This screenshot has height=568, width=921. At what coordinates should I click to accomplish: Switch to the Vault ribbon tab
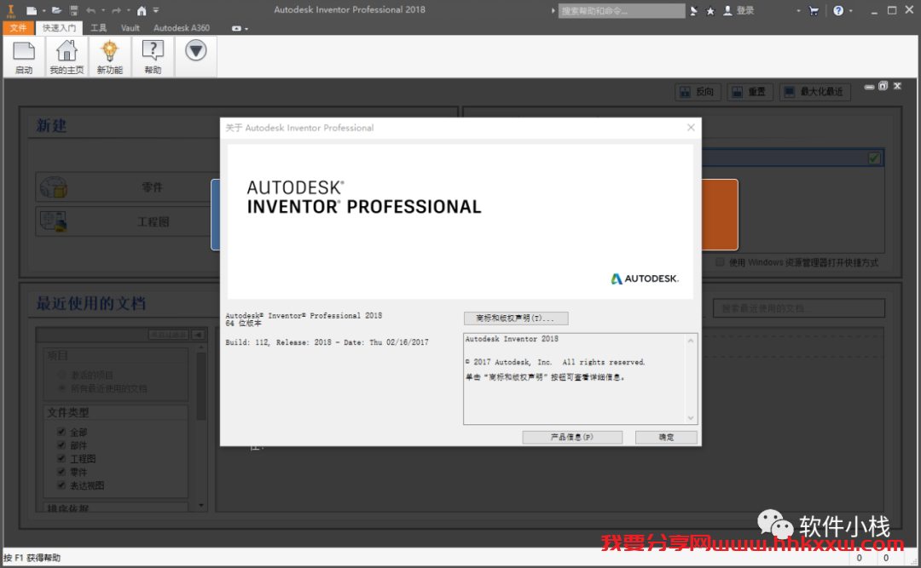pos(130,27)
